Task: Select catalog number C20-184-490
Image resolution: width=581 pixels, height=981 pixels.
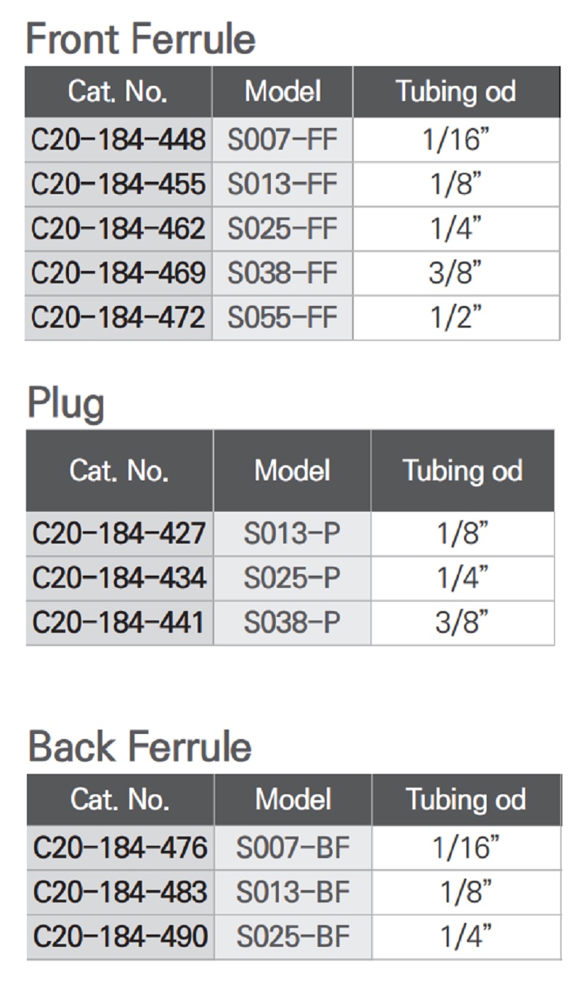Action: 121,936
